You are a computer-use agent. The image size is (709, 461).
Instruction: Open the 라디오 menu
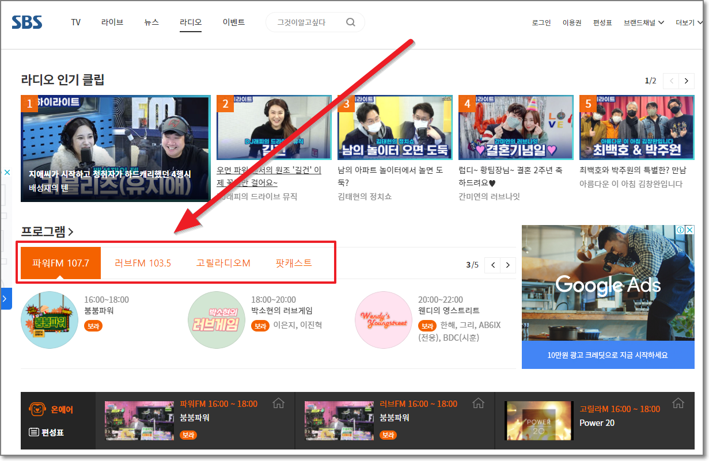pyautogui.click(x=191, y=22)
